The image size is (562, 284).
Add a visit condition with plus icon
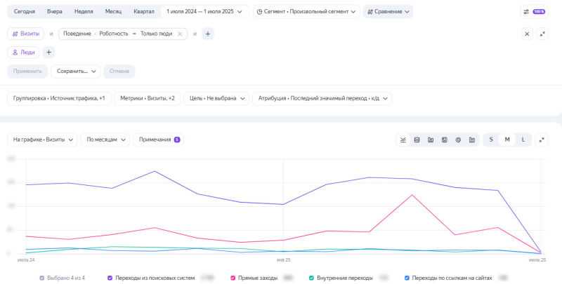point(208,34)
